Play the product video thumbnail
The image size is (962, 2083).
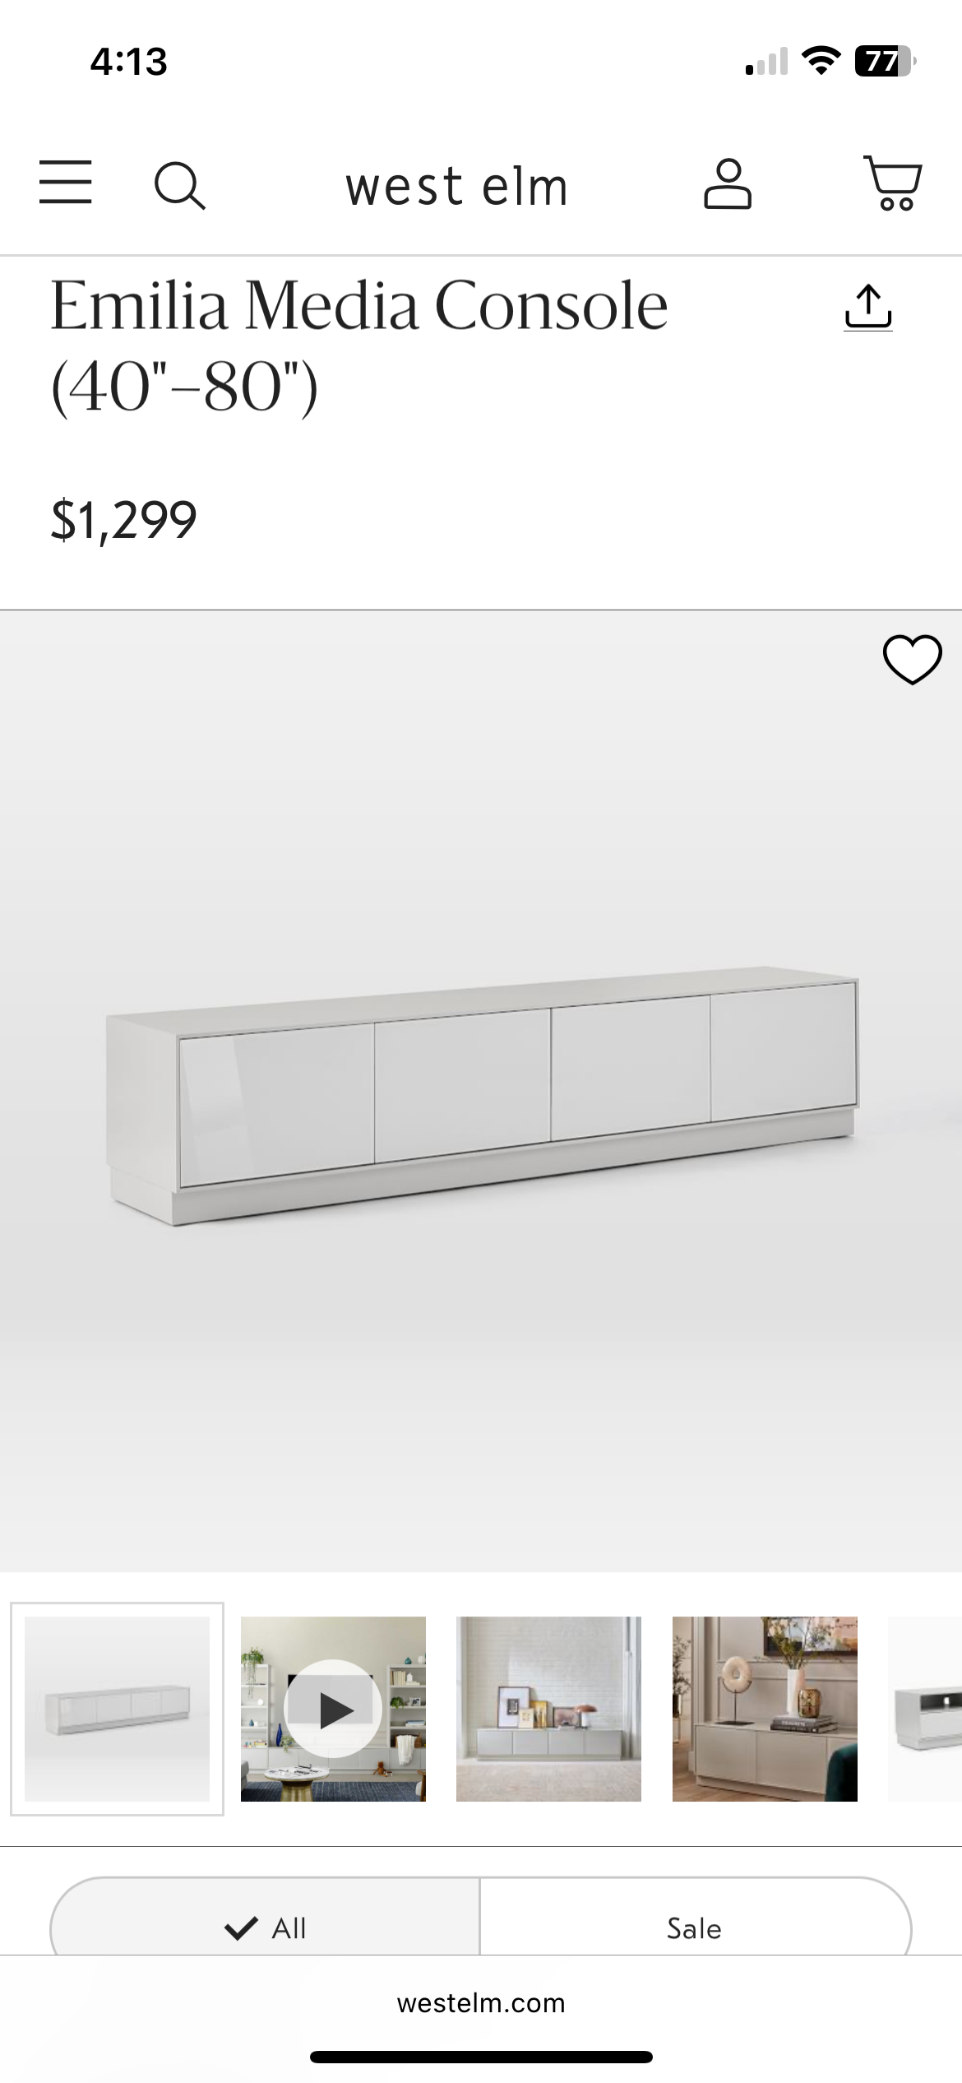click(333, 1709)
